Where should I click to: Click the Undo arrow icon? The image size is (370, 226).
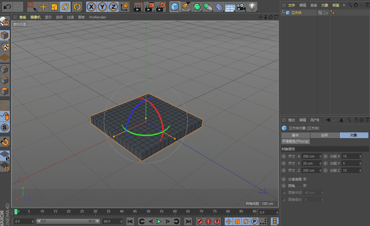coord(7,6)
